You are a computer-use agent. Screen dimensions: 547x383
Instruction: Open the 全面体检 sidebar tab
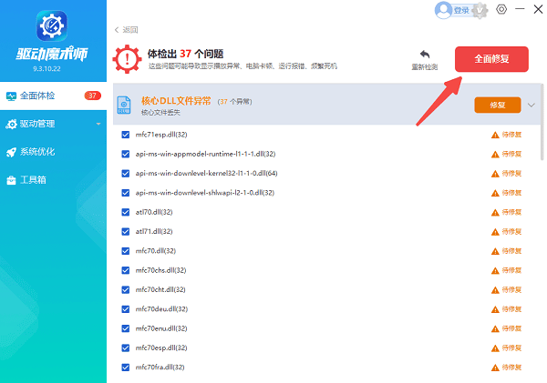click(x=53, y=96)
